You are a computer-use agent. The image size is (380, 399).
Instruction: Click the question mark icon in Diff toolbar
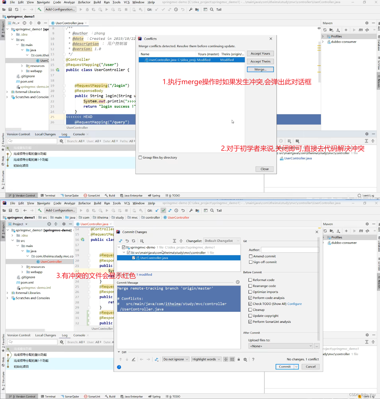point(253,359)
